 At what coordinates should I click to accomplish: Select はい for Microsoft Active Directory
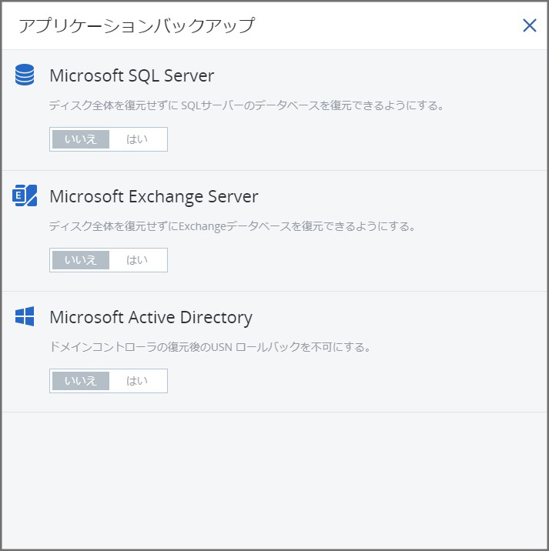137,381
